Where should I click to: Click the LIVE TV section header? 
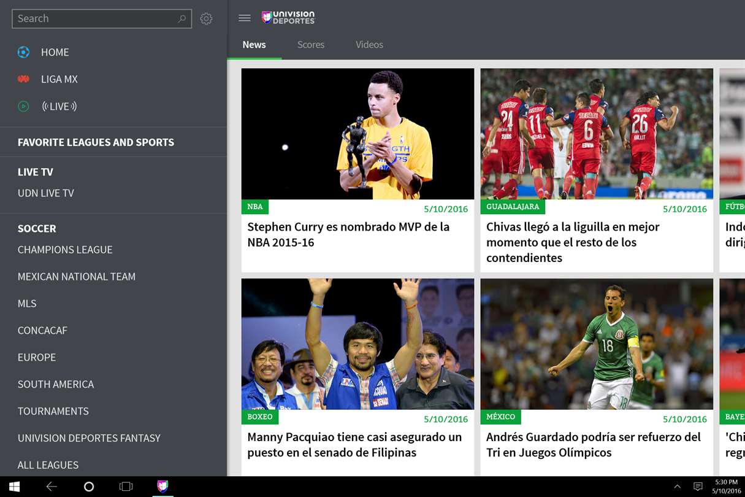pos(36,172)
